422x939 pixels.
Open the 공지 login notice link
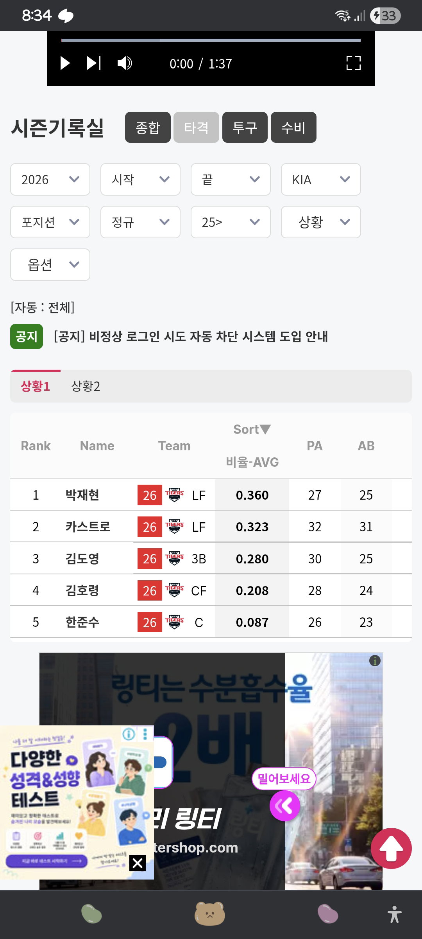point(191,336)
